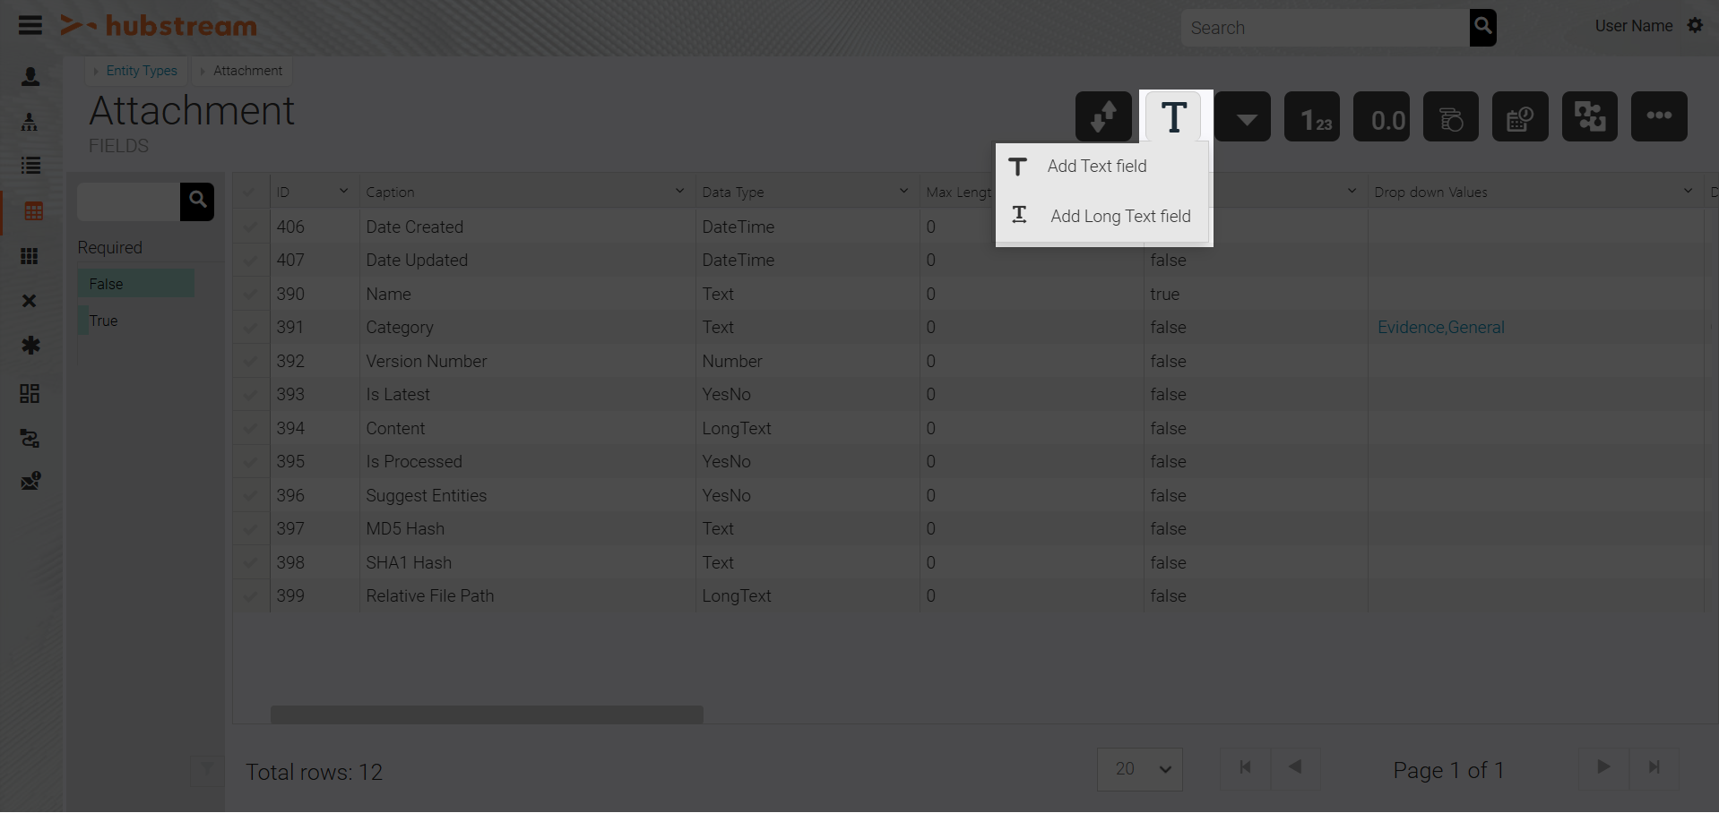This screenshot has height=813, width=1719.
Task: Expand the Data Type column dropdown arrow
Action: (x=903, y=191)
